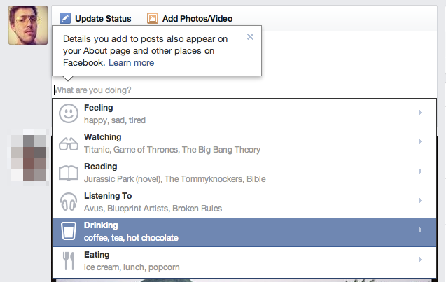Expand the Feeling submenu arrow
This screenshot has height=282, width=446.
(420, 112)
